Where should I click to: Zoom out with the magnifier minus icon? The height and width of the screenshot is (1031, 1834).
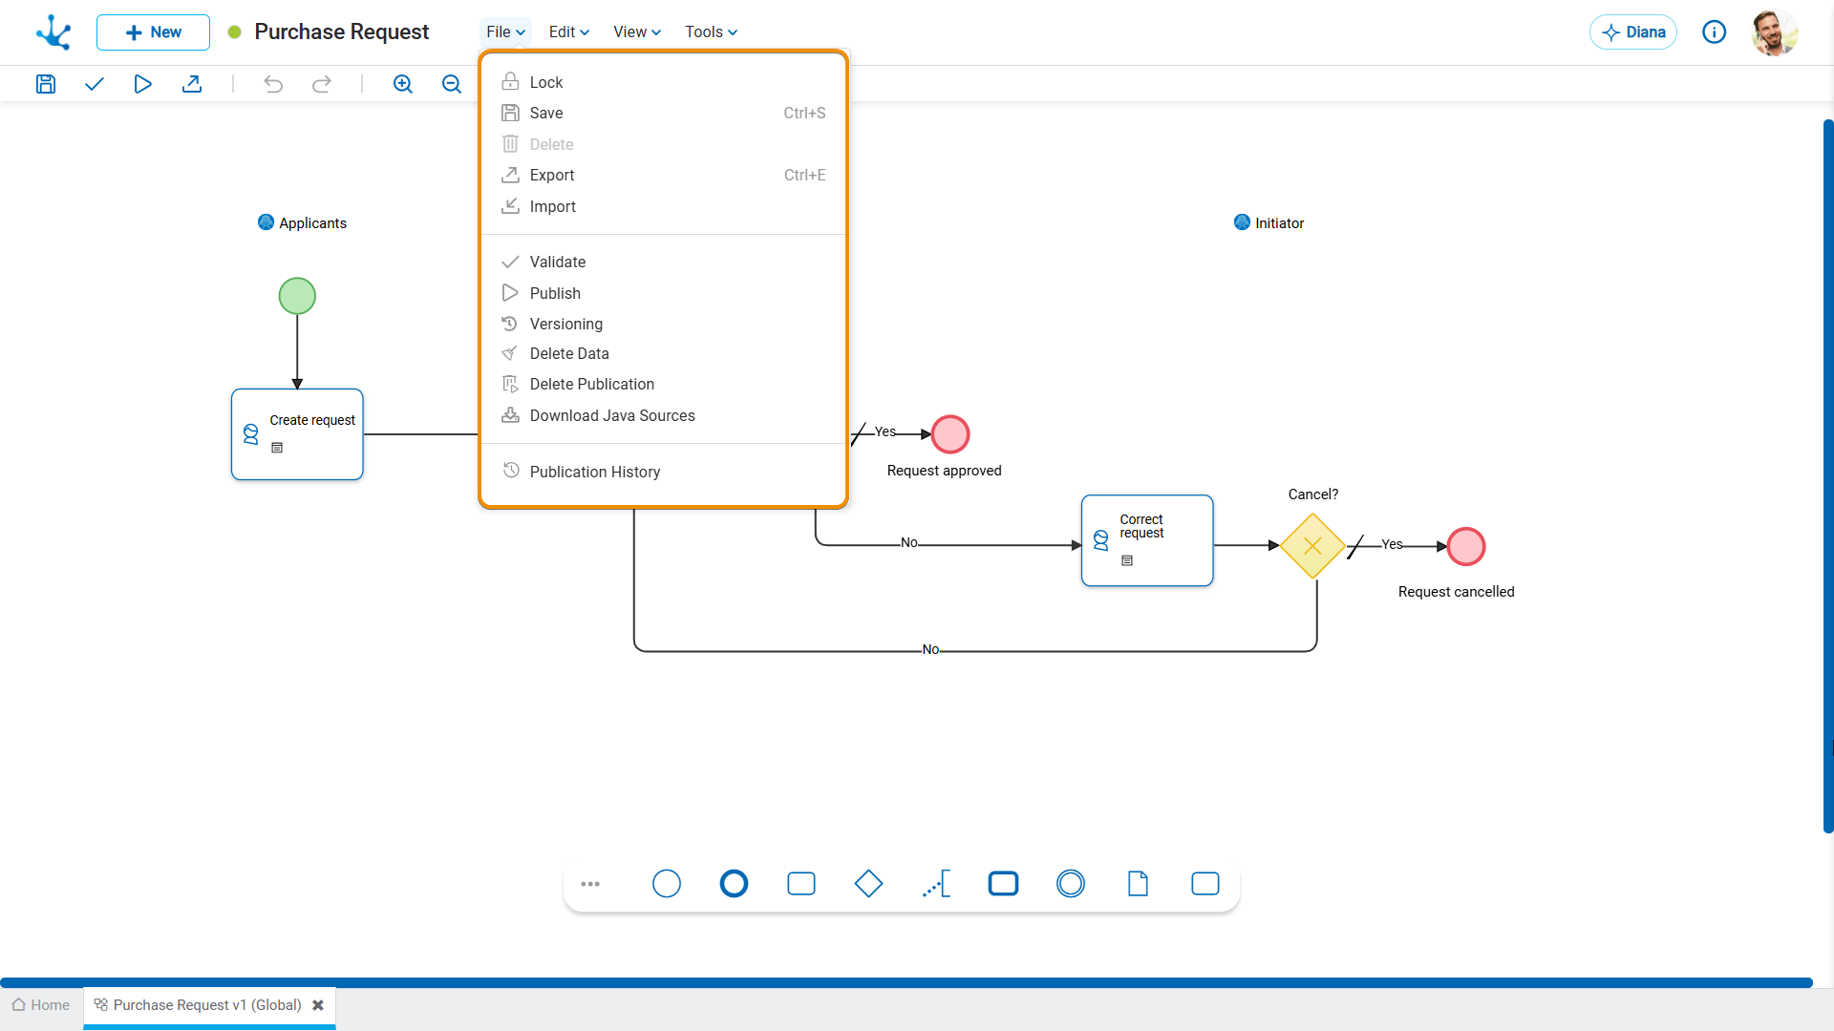(x=452, y=84)
